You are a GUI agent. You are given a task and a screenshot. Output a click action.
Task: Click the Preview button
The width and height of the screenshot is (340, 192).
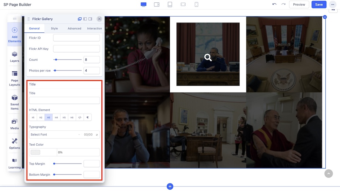pyautogui.click(x=299, y=4)
